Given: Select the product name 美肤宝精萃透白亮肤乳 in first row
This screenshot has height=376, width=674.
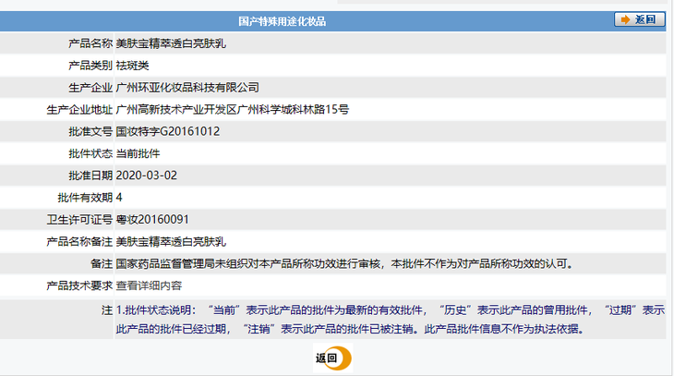Looking at the screenshot, I should 171,43.
